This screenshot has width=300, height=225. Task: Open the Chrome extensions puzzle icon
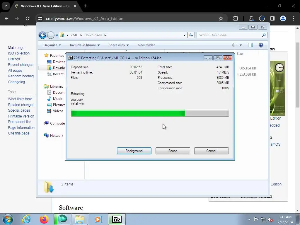236,18
